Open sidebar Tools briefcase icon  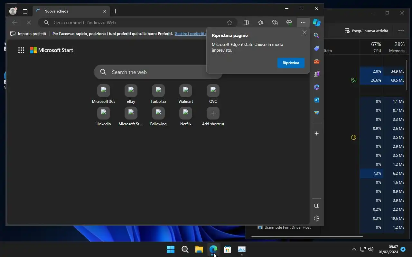(316, 61)
